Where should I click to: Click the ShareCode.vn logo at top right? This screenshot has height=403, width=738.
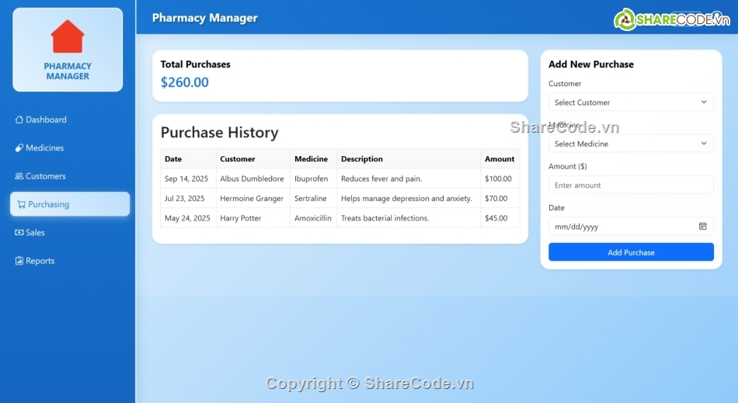(672, 19)
